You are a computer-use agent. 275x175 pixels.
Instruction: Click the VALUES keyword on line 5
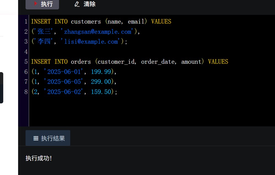tap(218, 62)
